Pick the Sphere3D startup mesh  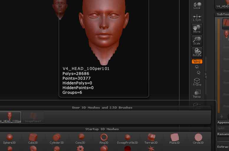point(9,139)
